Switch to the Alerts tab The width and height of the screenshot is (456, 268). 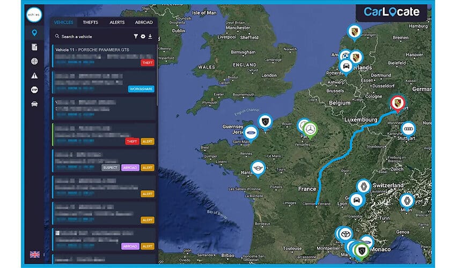(x=117, y=23)
